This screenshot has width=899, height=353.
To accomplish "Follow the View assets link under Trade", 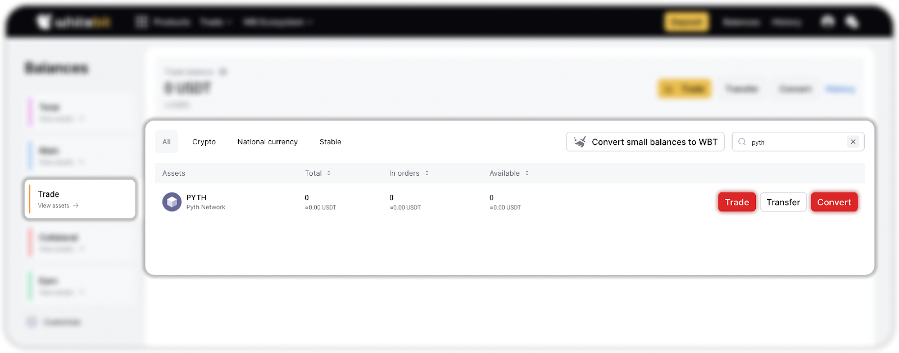I will [58, 206].
